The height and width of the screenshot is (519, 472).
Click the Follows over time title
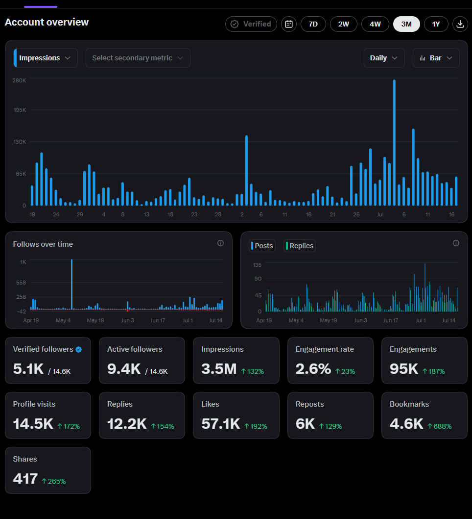pyautogui.click(x=43, y=244)
